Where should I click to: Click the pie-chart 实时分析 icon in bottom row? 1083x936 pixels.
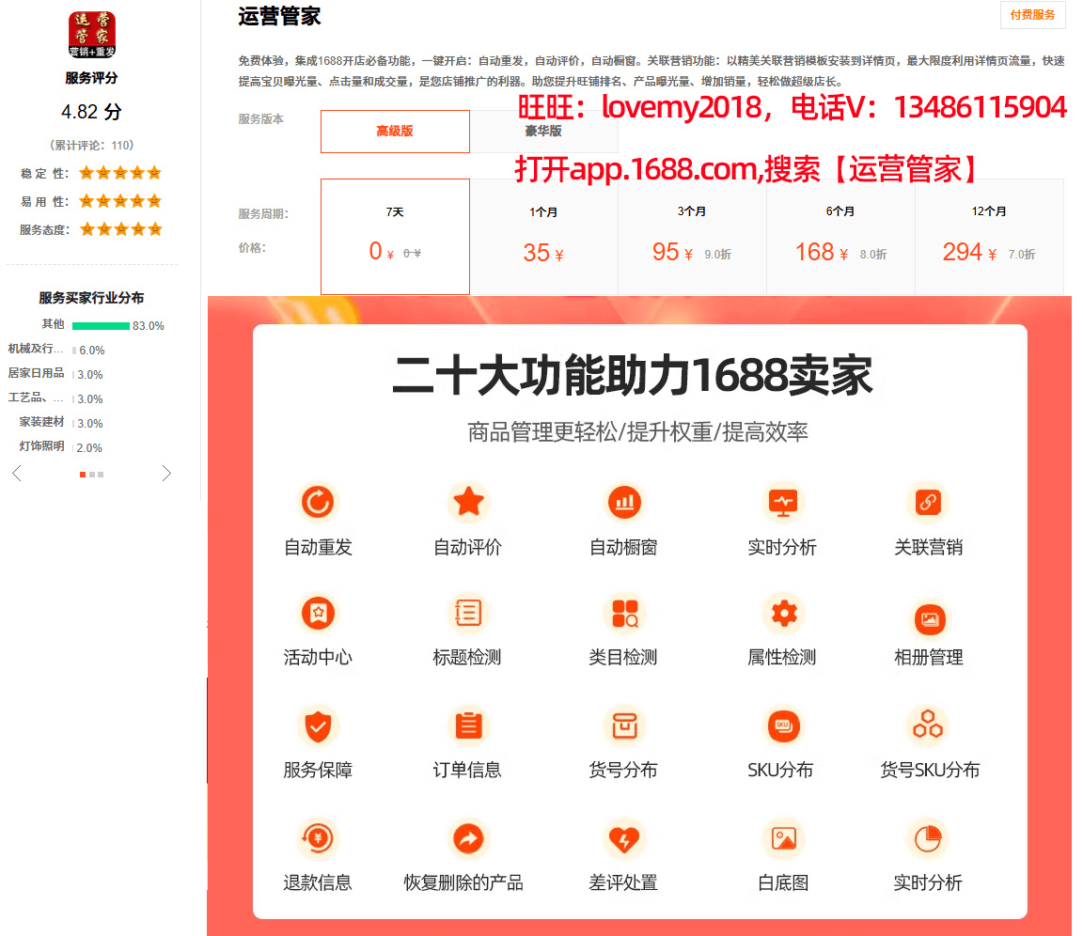pyautogui.click(x=928, y=838)
